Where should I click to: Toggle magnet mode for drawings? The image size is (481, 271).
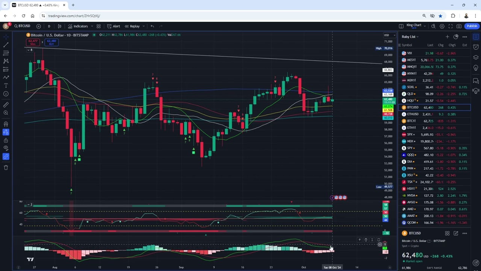(x=6, y=124)
